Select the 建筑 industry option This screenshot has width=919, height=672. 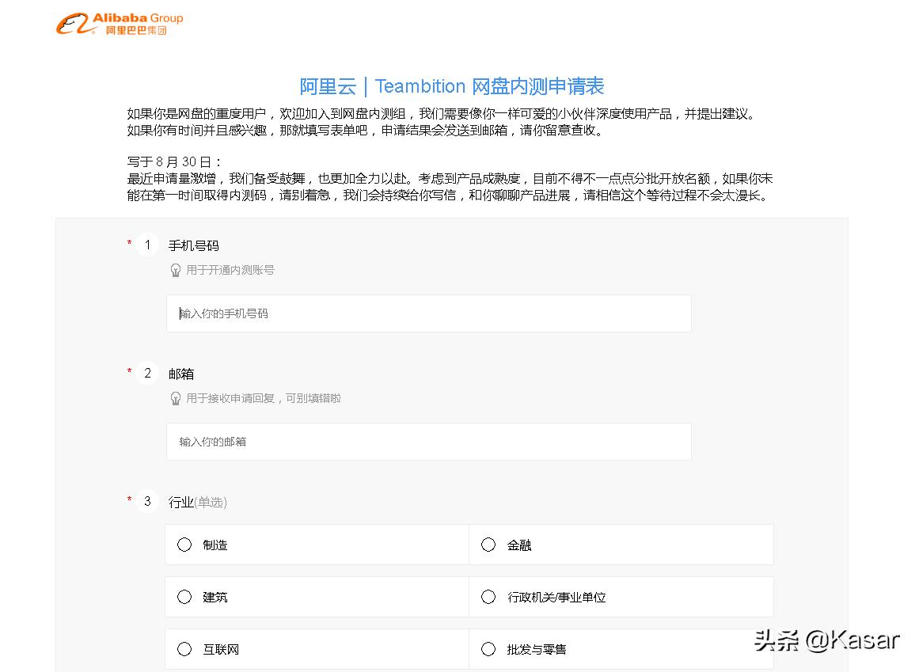(184, 597)
